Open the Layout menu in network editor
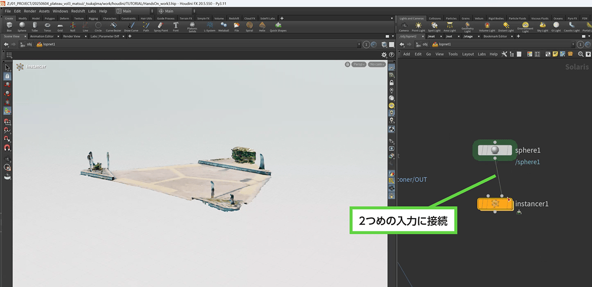The height and width of the screenshot is (287, 592). pos(468,54)
